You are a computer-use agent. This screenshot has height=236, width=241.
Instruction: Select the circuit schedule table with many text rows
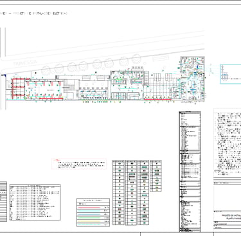click(35, 202)
